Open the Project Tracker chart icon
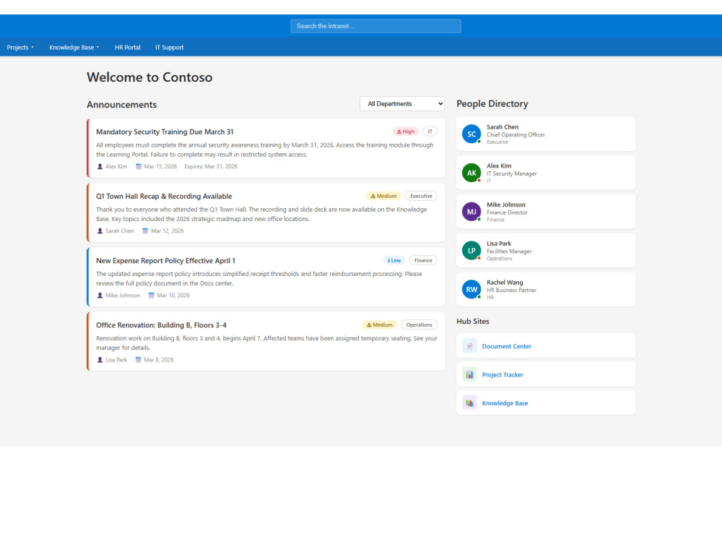 click(x=469, y=374)
